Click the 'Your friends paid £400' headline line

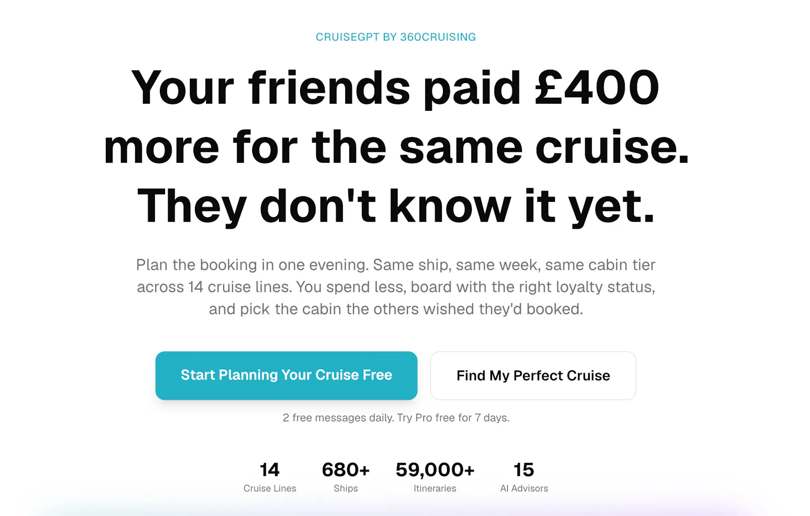pos(395,88)
